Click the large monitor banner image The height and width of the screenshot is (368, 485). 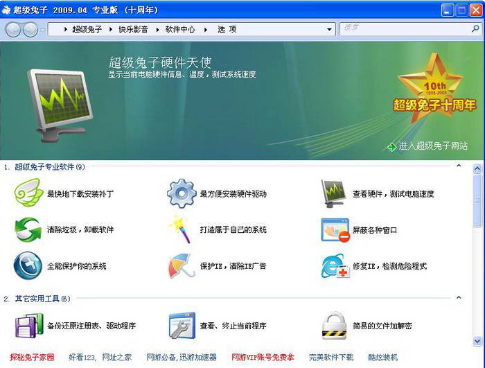click(x=61, y=105)
